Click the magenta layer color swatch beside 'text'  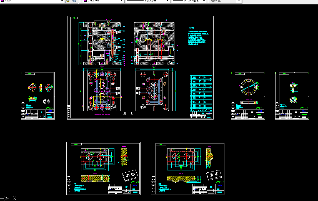coord(2,1)
